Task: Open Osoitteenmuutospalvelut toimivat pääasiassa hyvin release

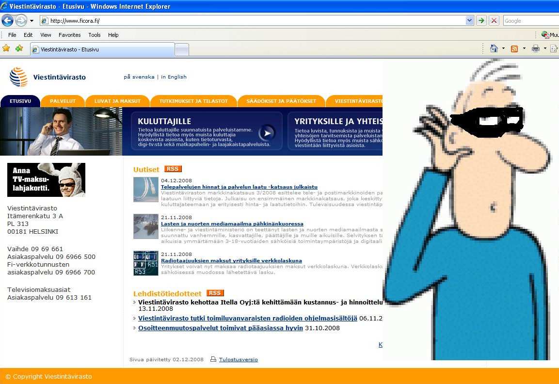Action: (x=221, y=328)
